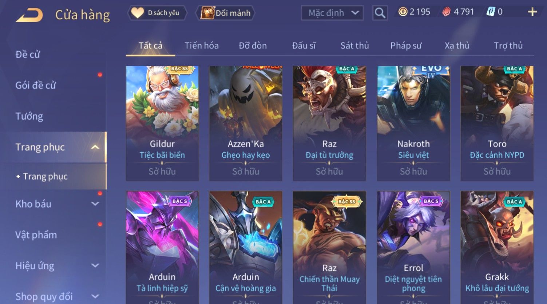Click the plus icon to add currency
The width and height of the screenshot is (547, 304).
532,12
